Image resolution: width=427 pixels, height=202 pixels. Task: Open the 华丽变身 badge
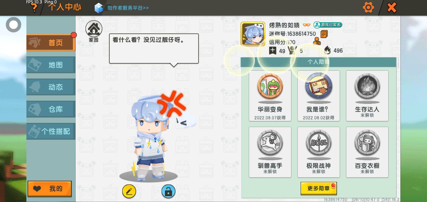pyautogui.click(x=270, y=96)
